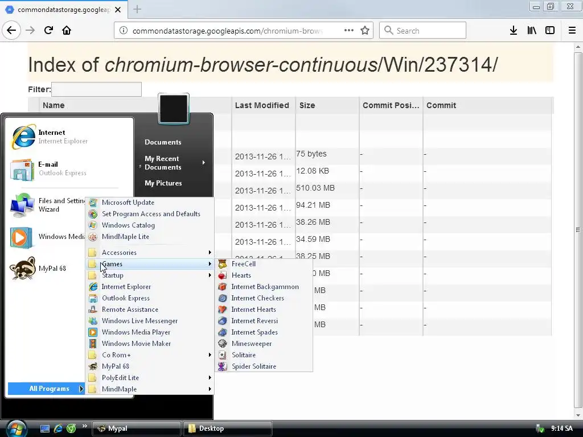Launch Windows Live Messenger
Viewport: 583px width, 437px height.
click(150, 321)
